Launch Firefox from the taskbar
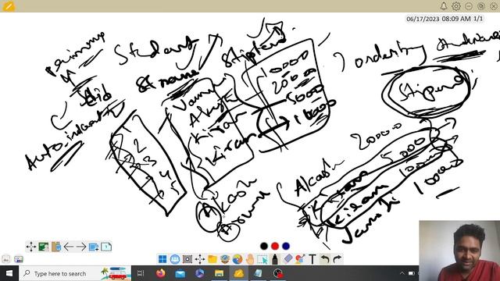Image resolution: width=500 pixels, height=281 pixels. [161, 273]
